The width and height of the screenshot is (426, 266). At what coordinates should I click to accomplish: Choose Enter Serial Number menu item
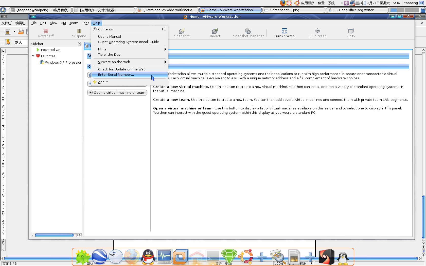pos(130,74)
